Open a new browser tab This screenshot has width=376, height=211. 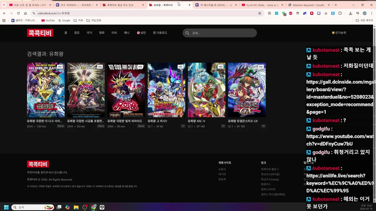tap(336, 5)
